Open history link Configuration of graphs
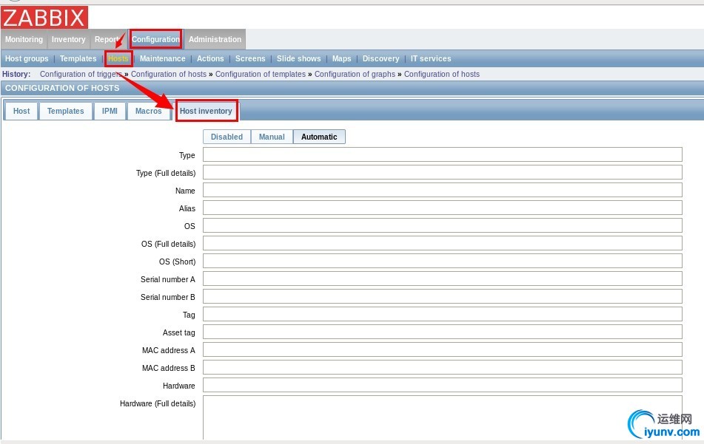The height and width of the screenshot is (444, 704). pyautogui.click(x=355, y=74)
